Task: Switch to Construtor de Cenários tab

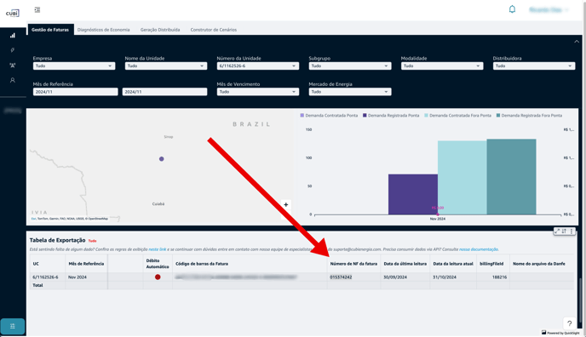Action: [x=214, y=30]
